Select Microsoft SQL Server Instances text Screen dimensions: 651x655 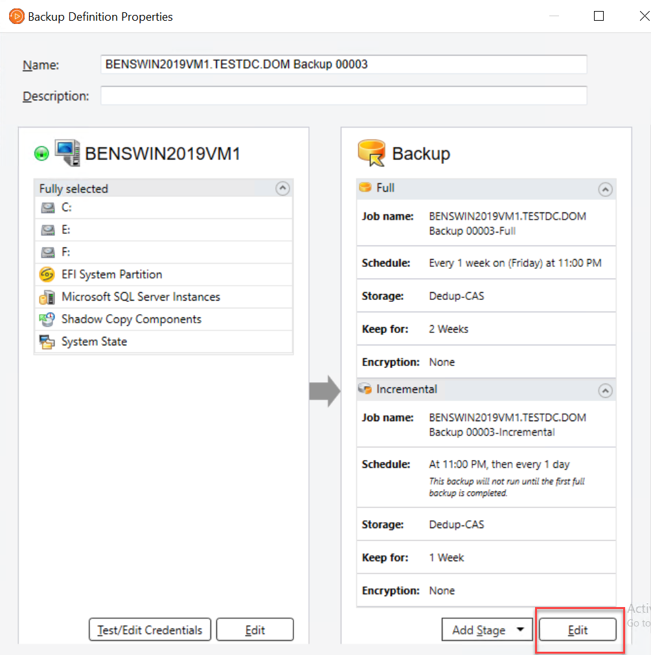(x=141, y=297)
